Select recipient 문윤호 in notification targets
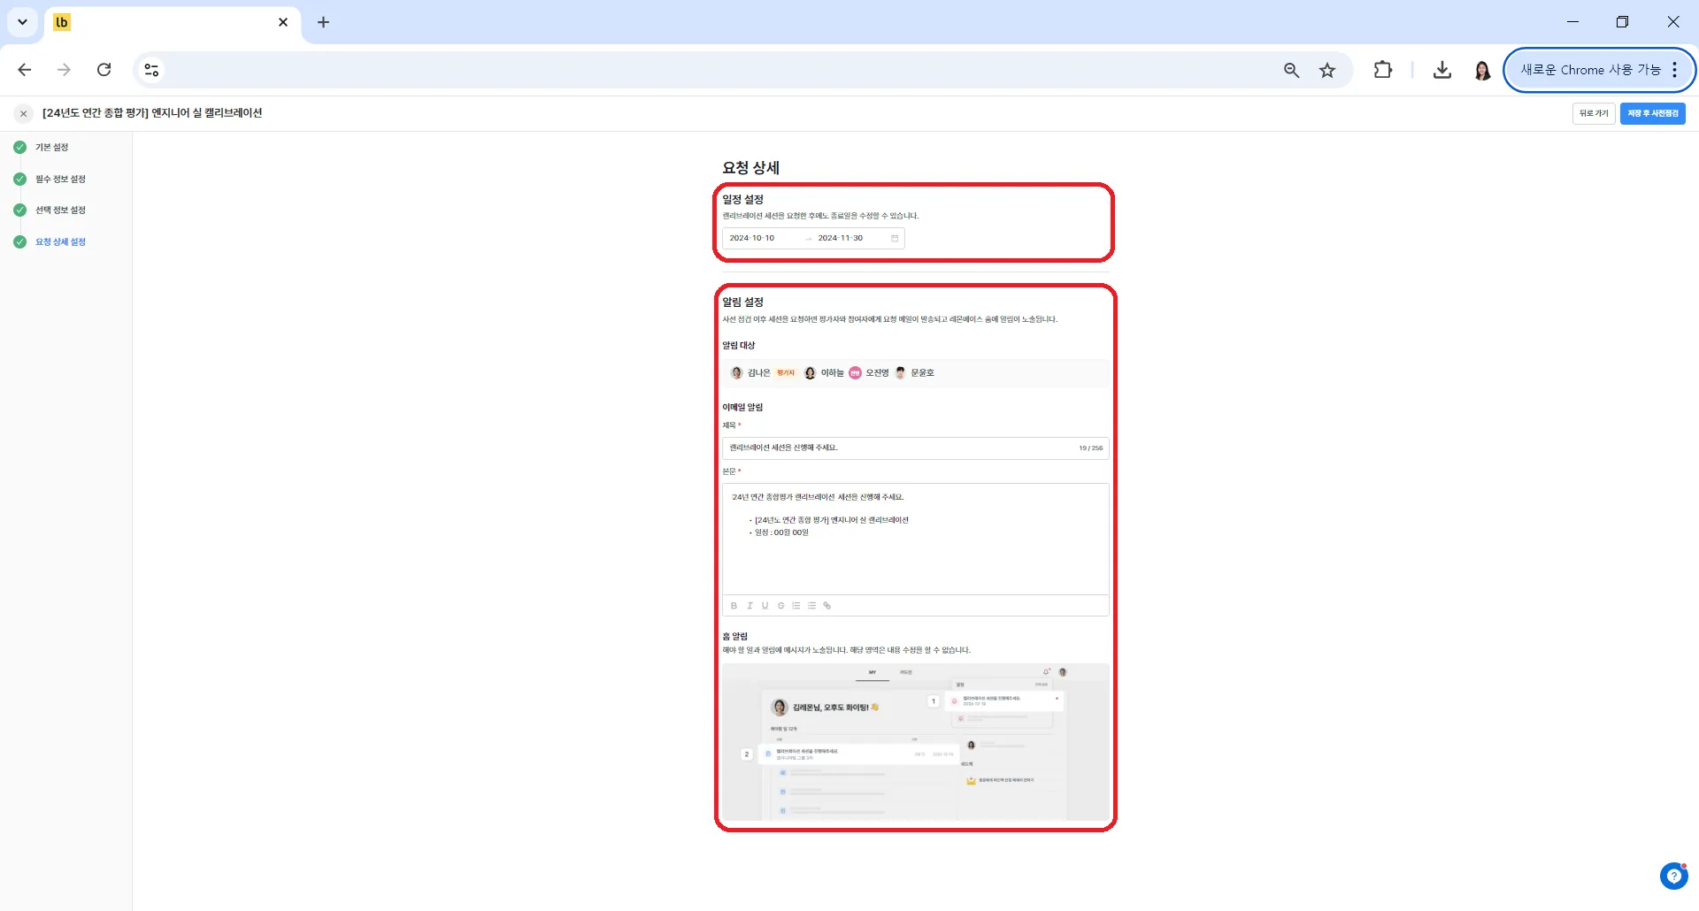1699x911 pixels. coord(914,373)
